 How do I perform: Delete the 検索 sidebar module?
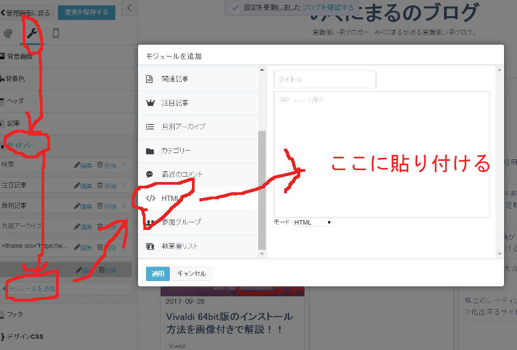point(107,165)
